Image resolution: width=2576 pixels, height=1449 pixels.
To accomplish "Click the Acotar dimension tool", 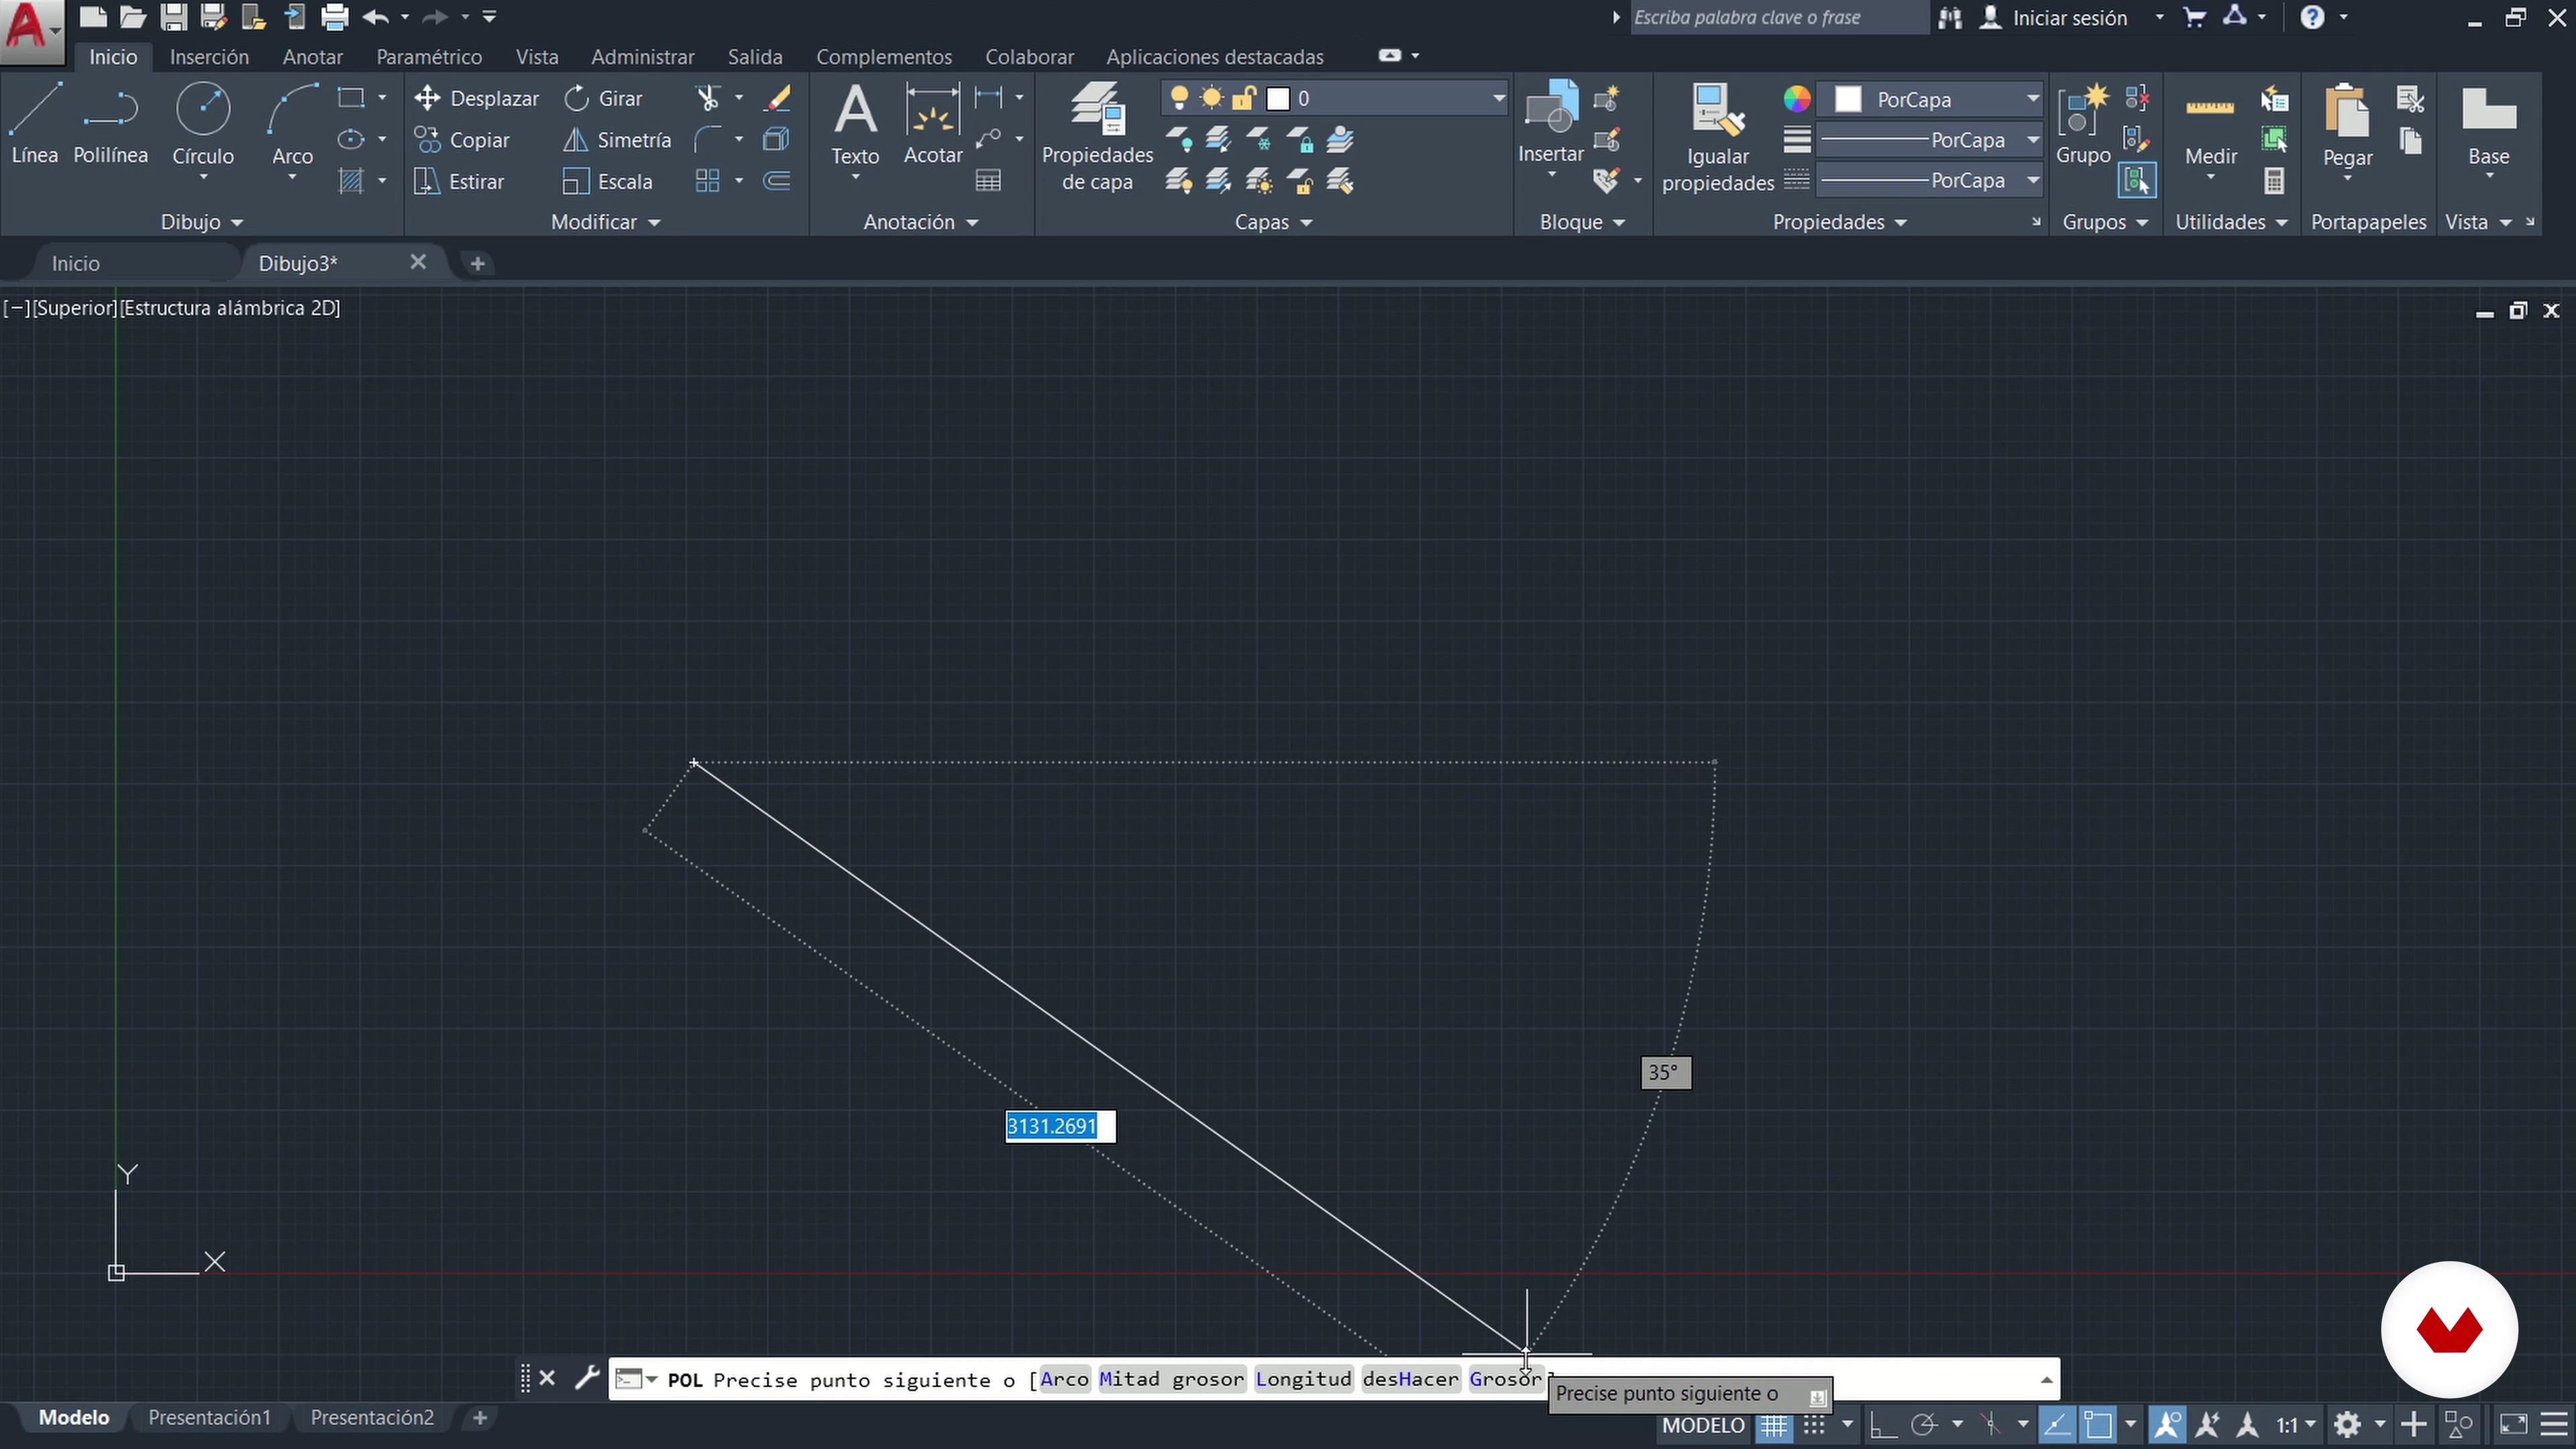I will 933,123.
